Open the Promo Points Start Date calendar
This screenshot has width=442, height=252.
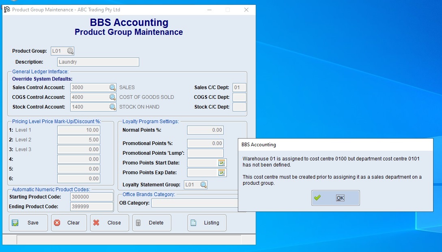[x=222, y=163]
